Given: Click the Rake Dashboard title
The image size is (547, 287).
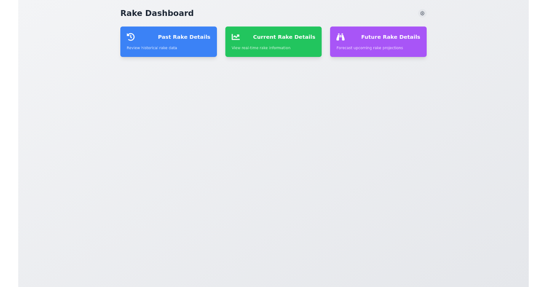Looking at the screenshot, I should pos(157,13).
